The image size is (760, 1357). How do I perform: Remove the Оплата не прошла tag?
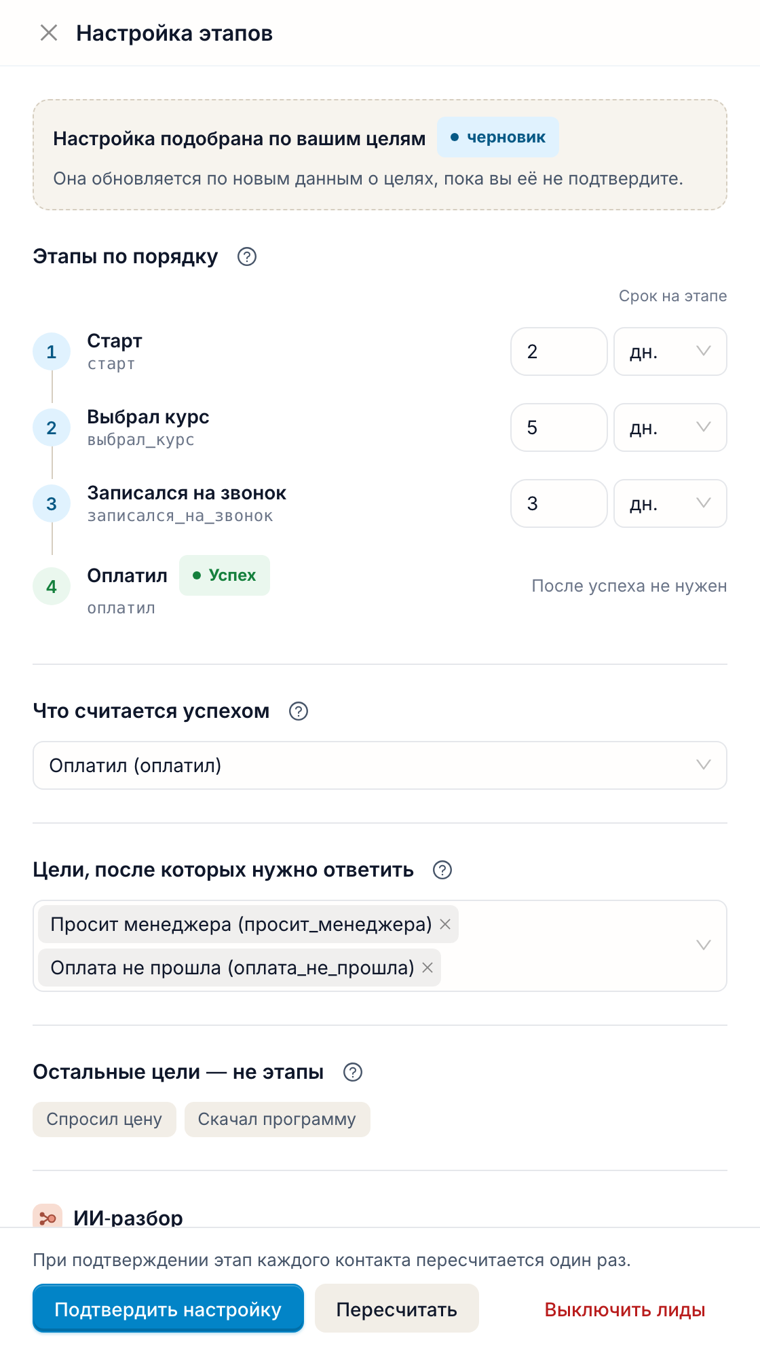tap(427, 968)
